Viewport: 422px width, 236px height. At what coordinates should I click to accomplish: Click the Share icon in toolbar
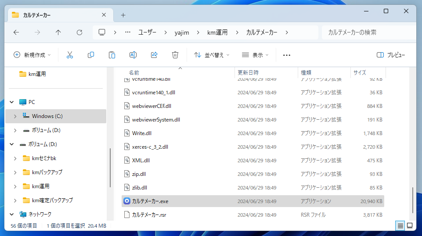154,55
